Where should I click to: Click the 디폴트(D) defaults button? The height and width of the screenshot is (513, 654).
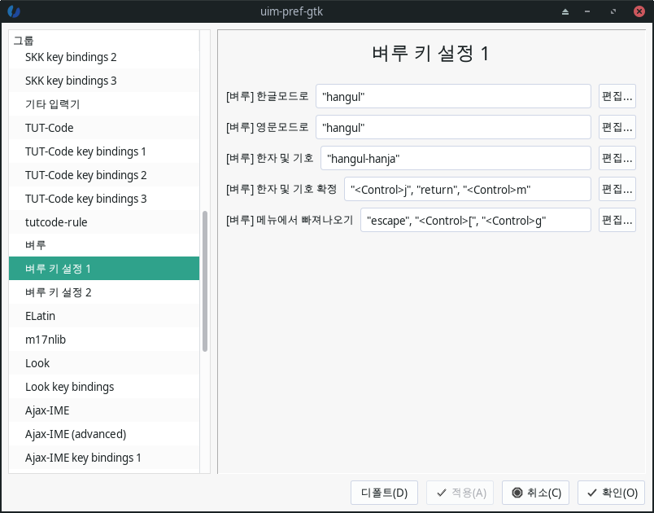pos(384,493)
